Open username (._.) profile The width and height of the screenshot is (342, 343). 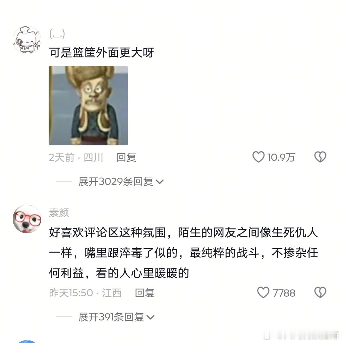coord(57,34)
